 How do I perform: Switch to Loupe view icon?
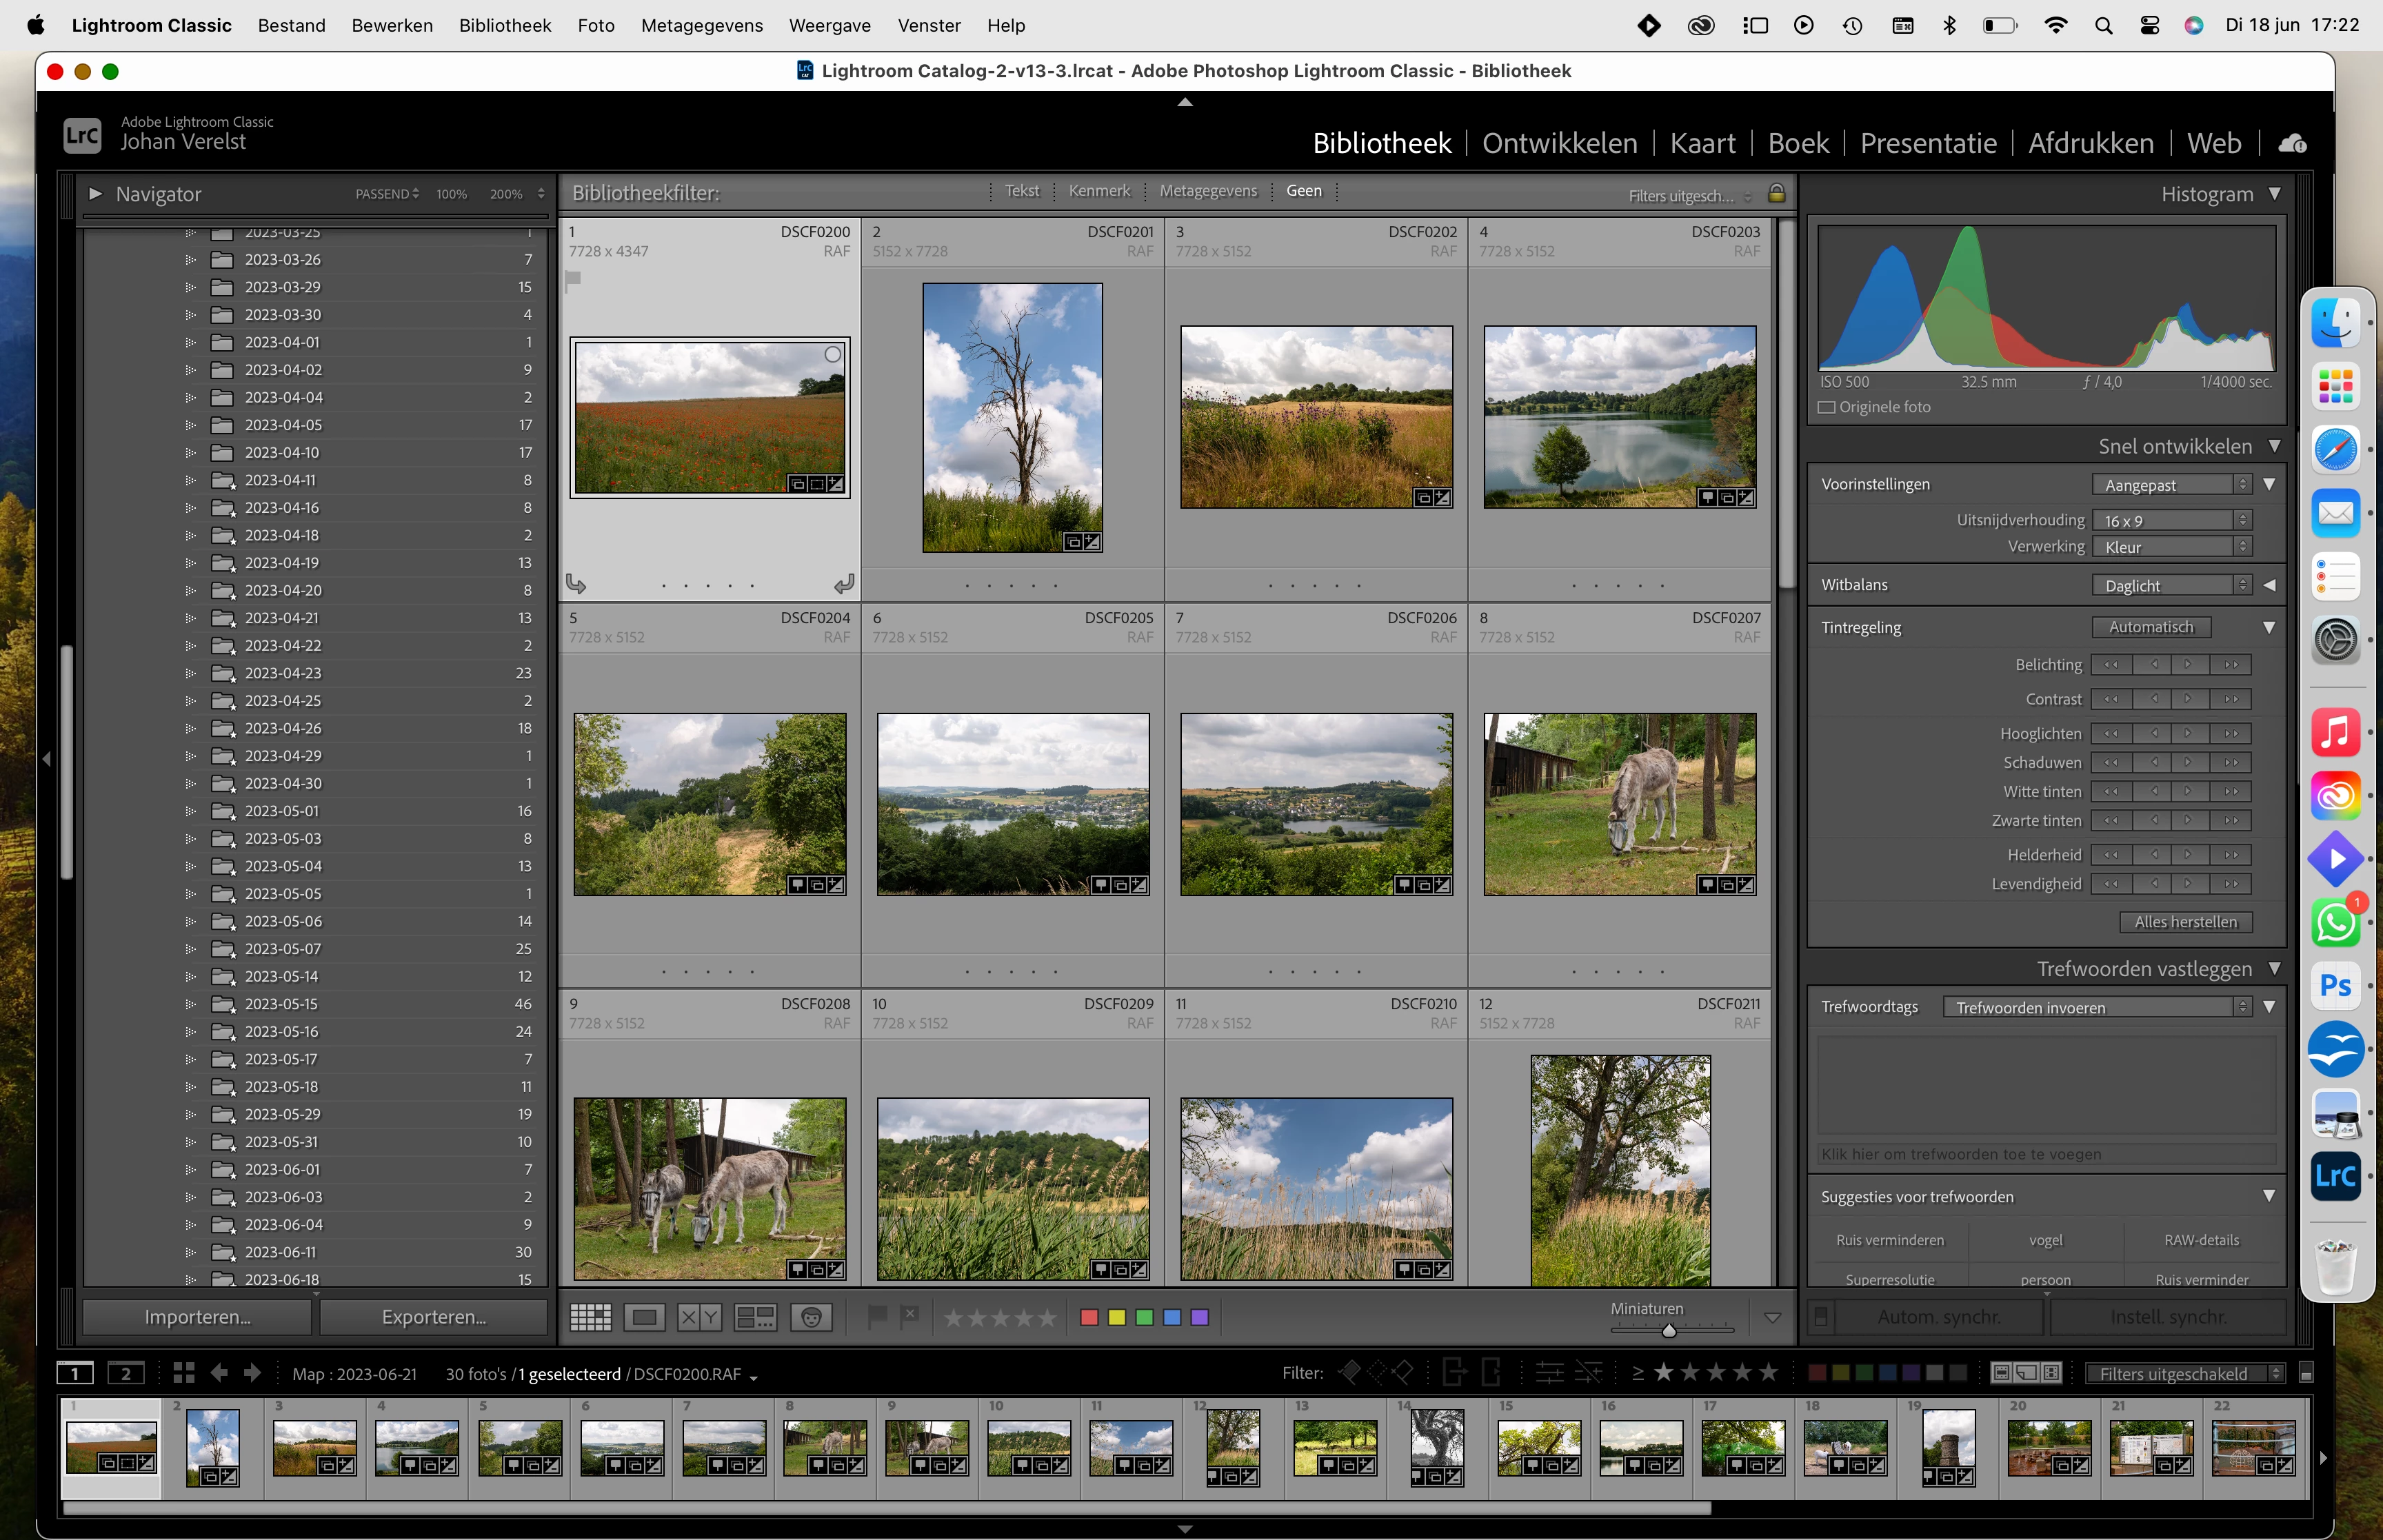click(644, 1317)
